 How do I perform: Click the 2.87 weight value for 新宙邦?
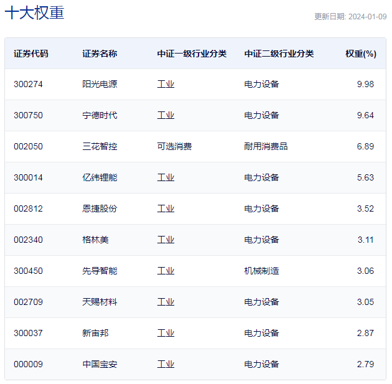pyautogui.click(x=365, y=333)
